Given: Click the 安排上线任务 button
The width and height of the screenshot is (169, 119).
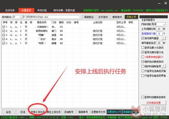Looking at the screenshot, I should [38, 112].
